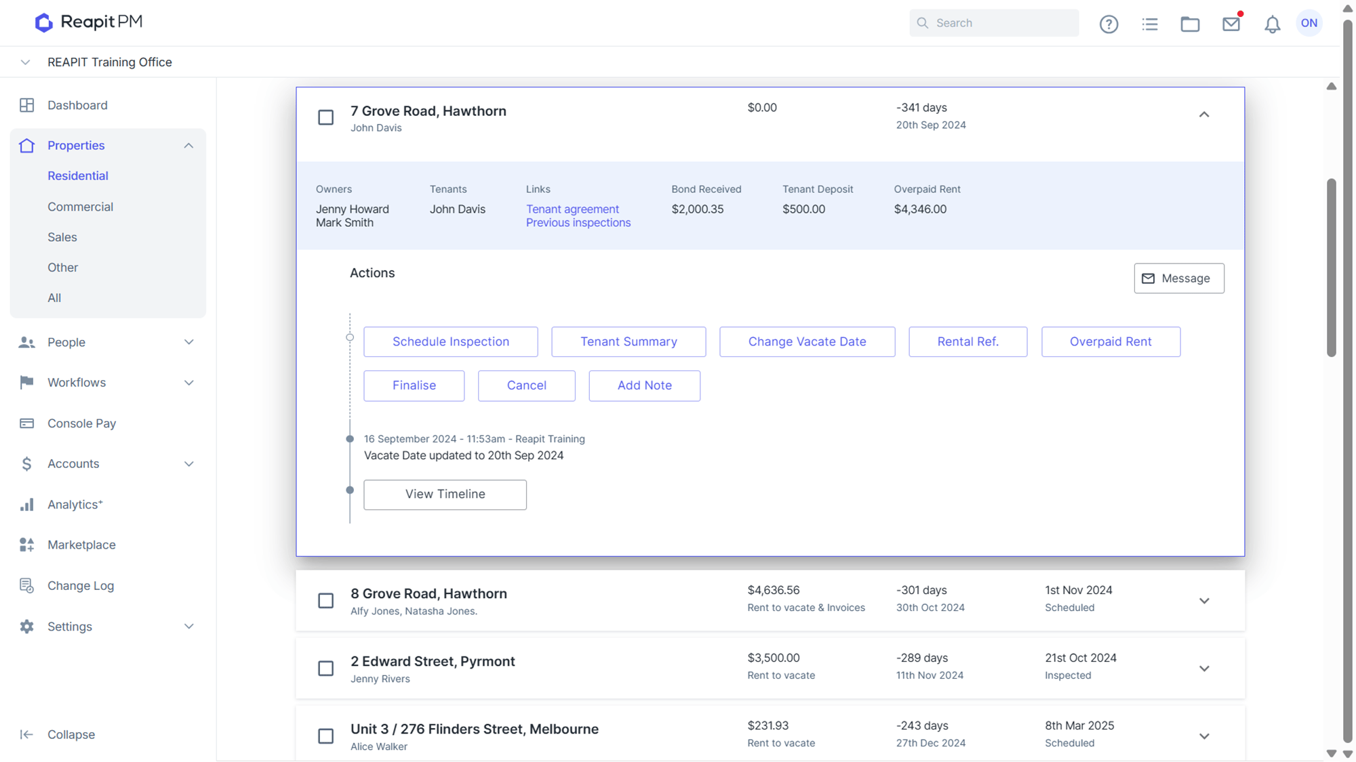This screenshot has height=762, width=1356.
Task: Open the task list icon in header
Action: coord(1150,24)
